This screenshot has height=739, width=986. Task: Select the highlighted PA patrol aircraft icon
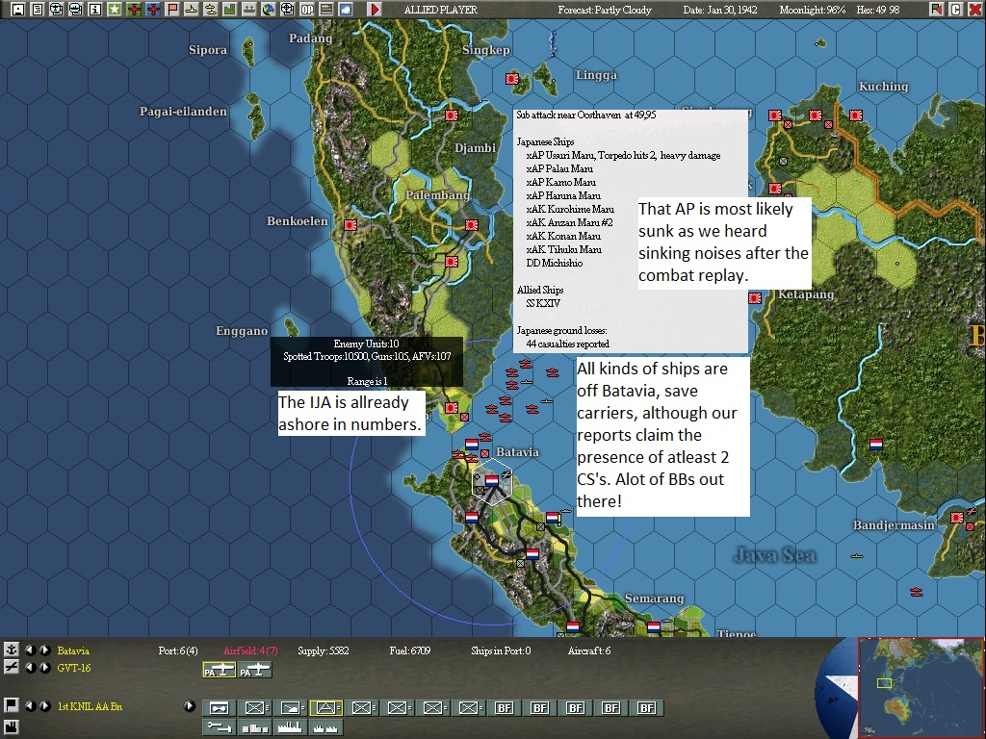click(x=219, y=671)
